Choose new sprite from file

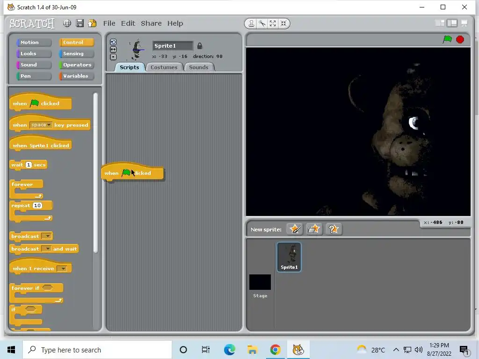pos(314,229)
